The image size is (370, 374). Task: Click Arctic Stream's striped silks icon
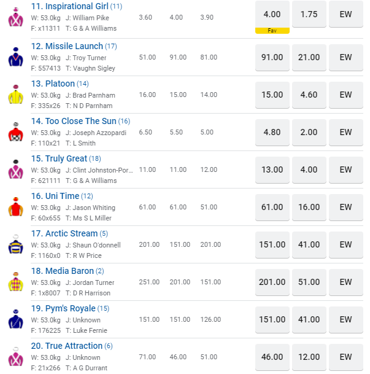click(15, 244)
